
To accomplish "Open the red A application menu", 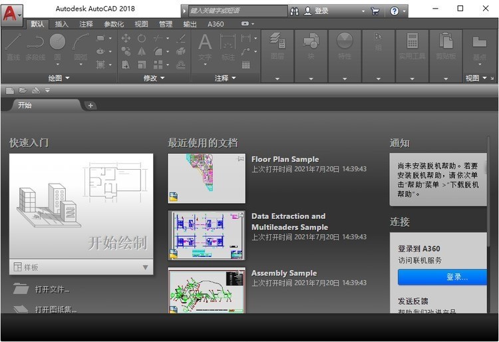I will pos(12,14).
